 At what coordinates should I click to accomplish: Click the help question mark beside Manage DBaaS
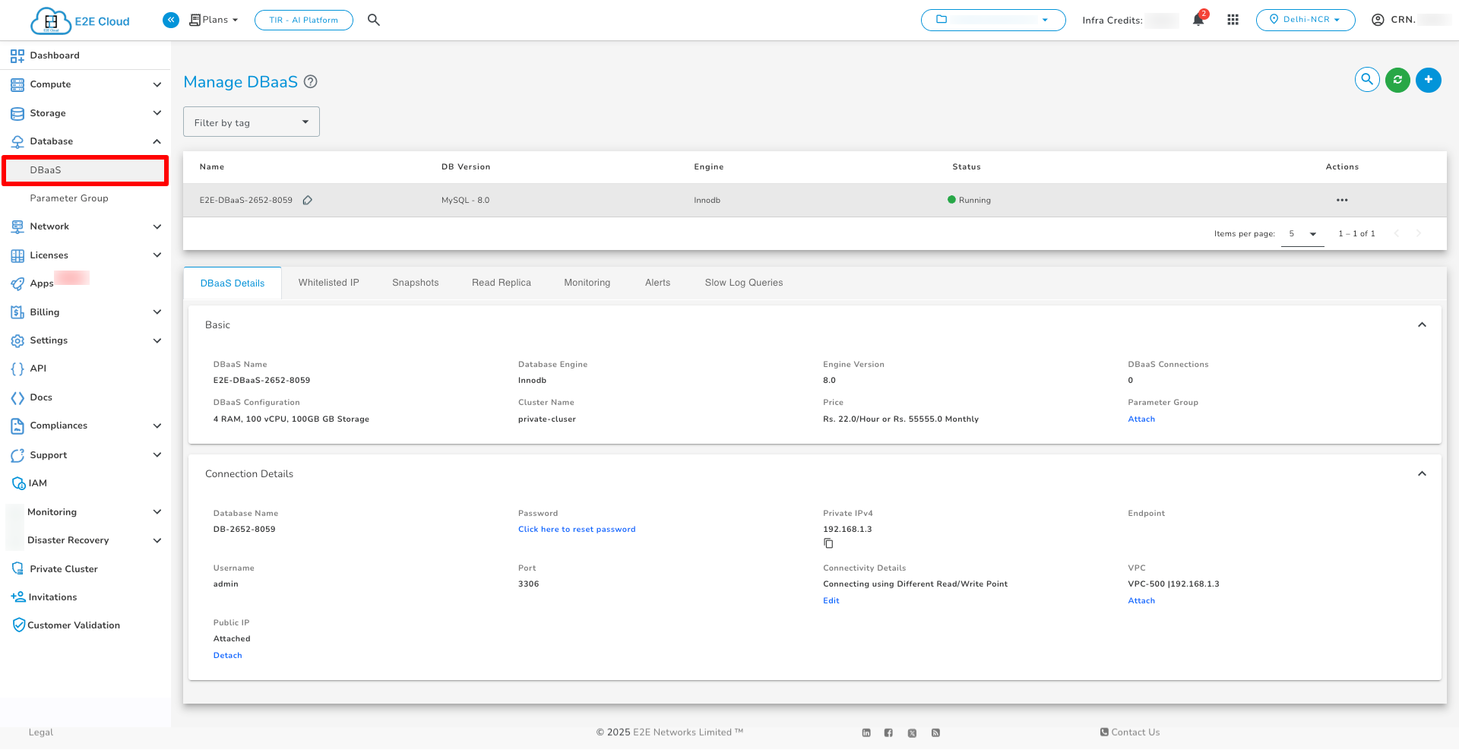[310, 82]
